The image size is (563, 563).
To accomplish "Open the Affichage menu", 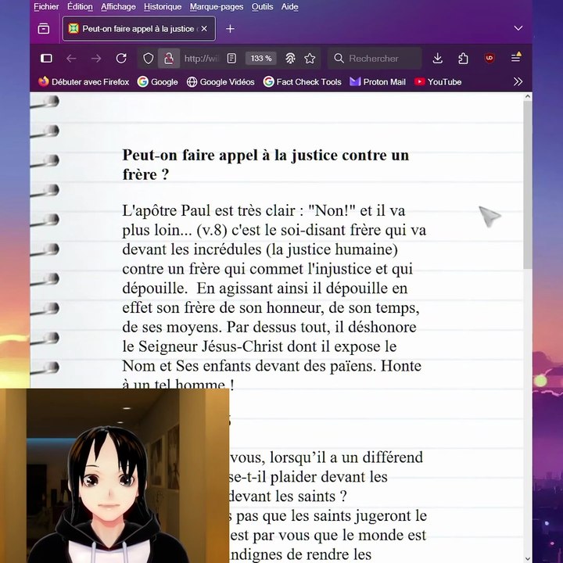I will (x=118, y=6).
